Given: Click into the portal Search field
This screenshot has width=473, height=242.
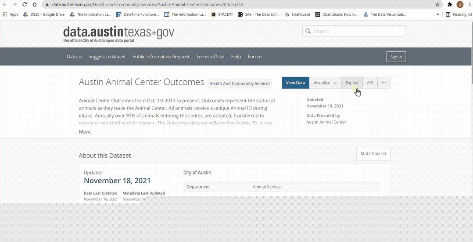Looking at the screenshot, I should coord(354,31).
